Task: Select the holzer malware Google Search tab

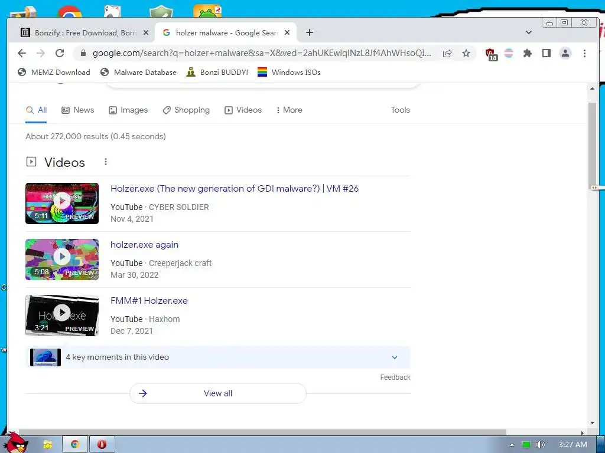Action: pos(226,33)
